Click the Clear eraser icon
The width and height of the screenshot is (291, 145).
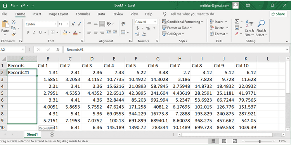pyautogui.click(x=237, y=34)
